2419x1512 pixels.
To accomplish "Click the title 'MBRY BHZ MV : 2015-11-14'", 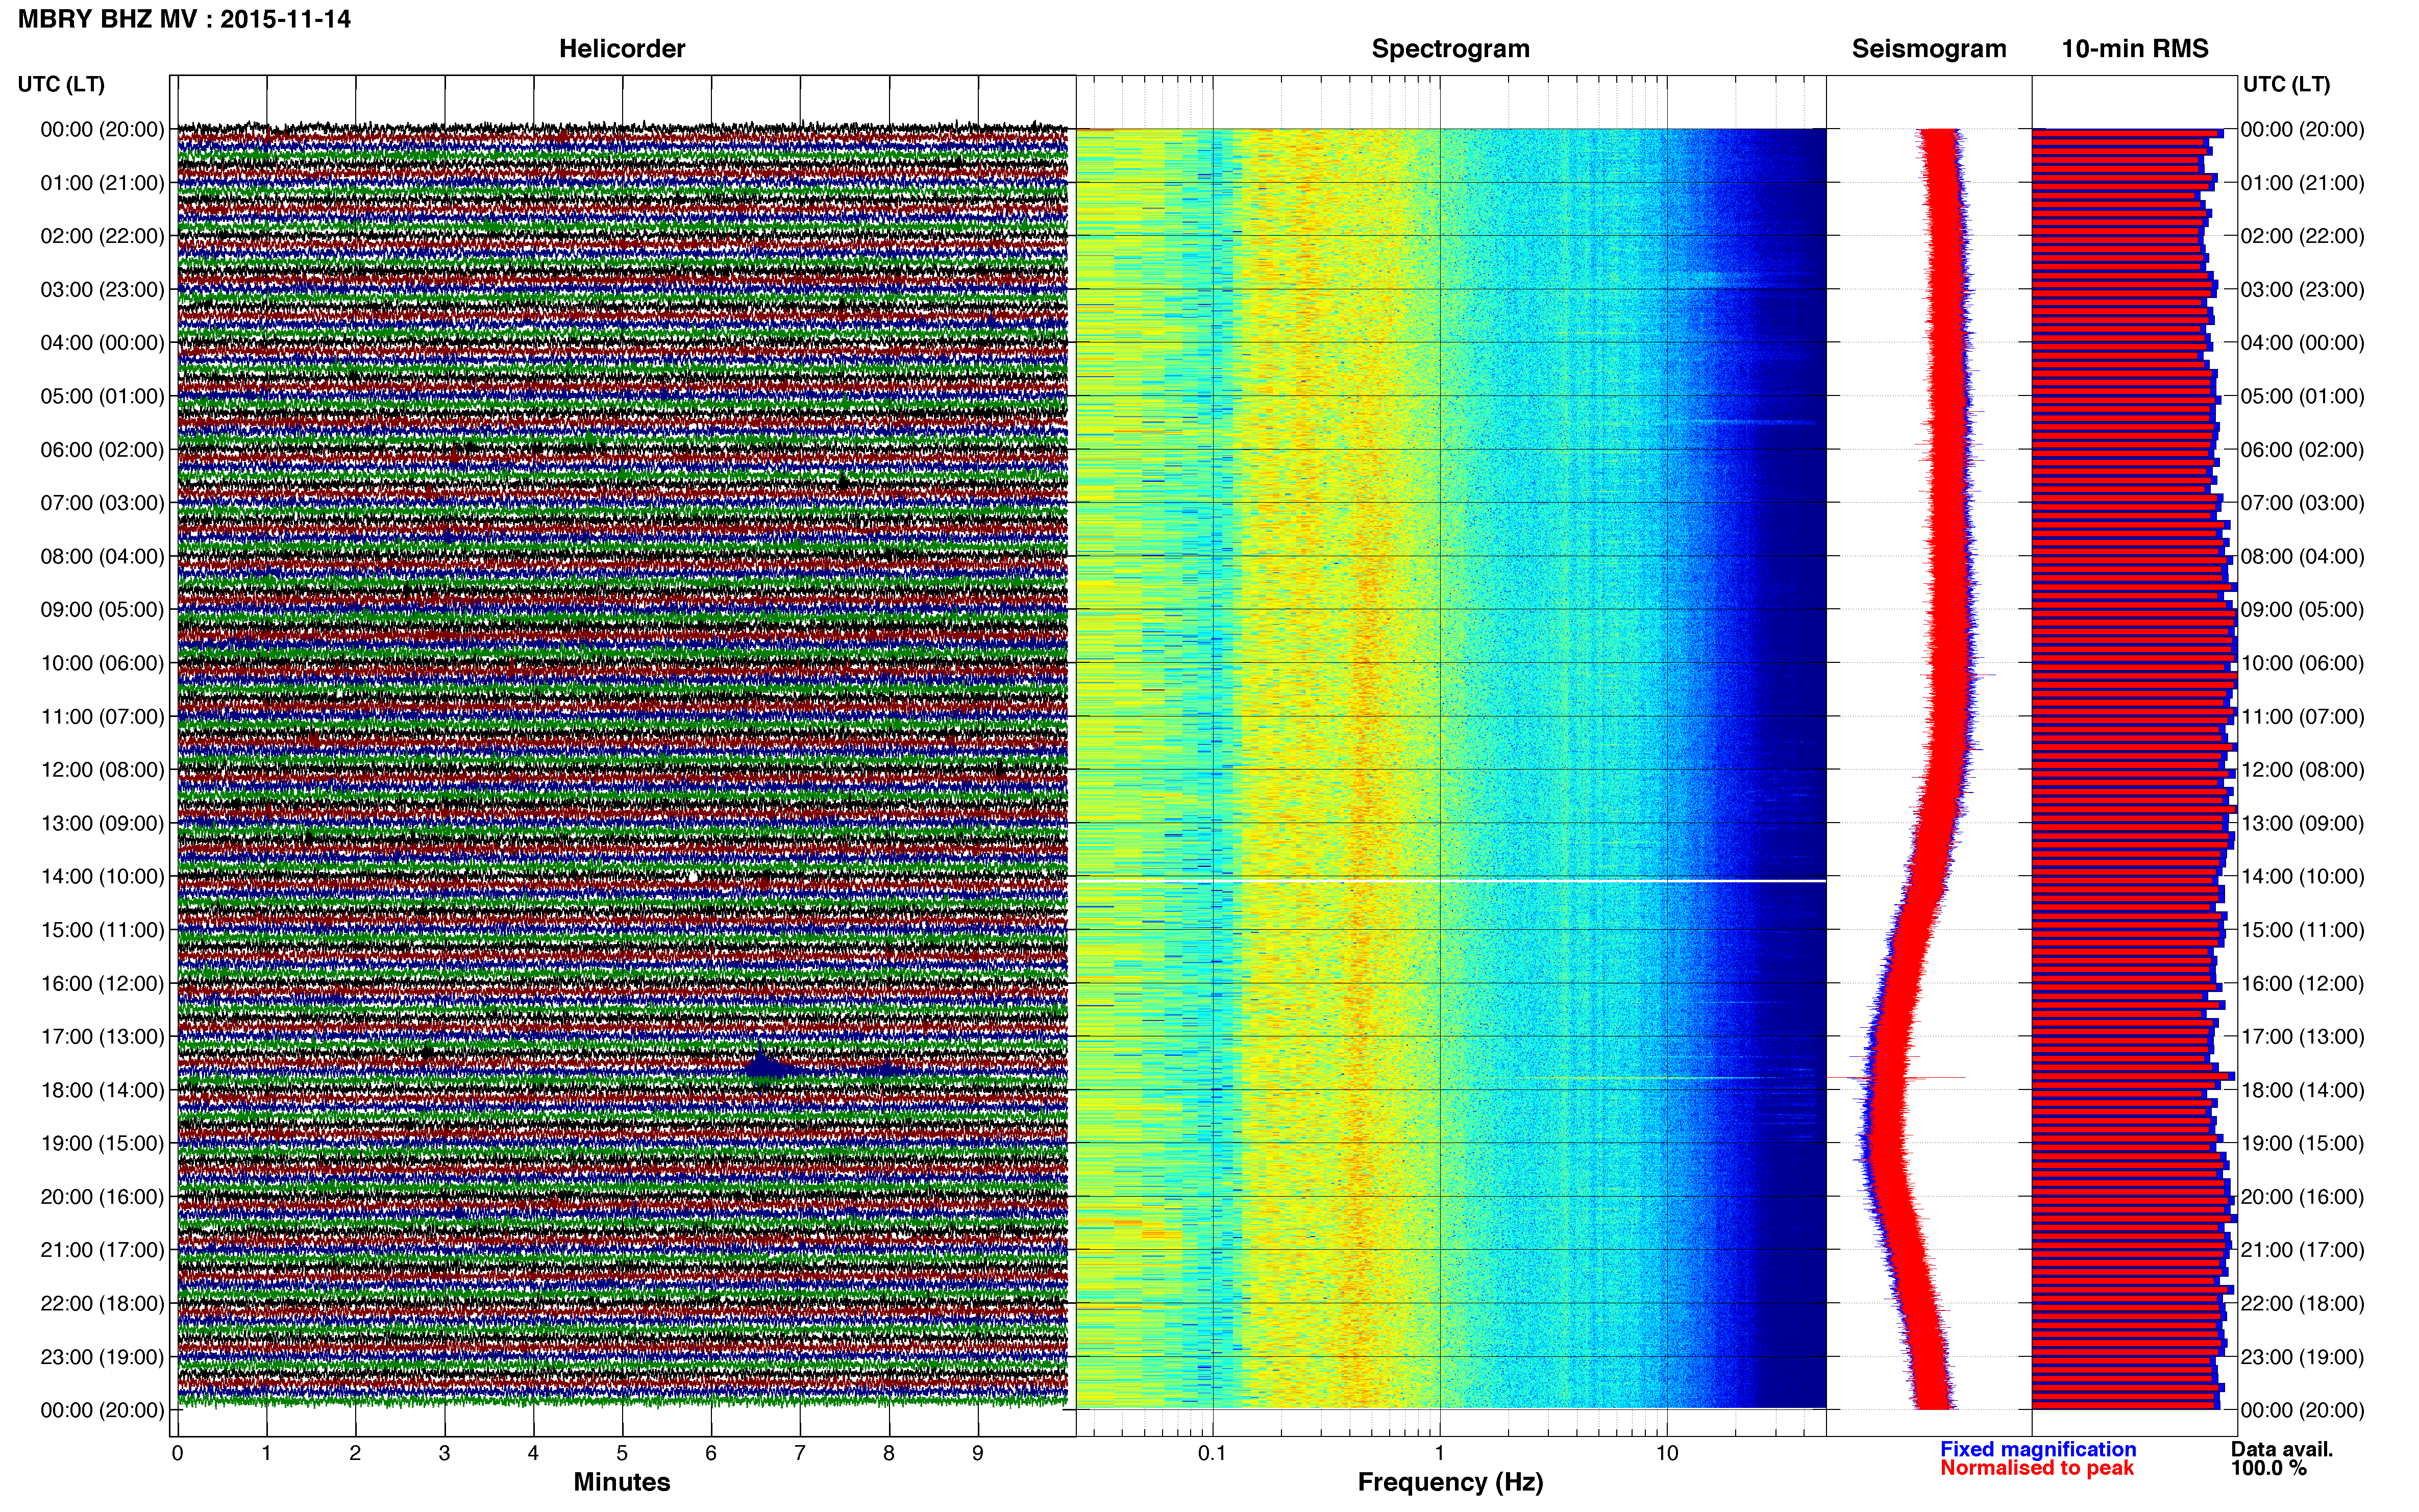I will (x=184, y=19).
